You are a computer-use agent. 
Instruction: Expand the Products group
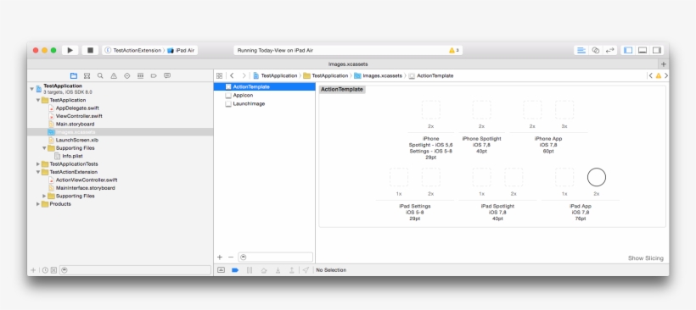38,204
